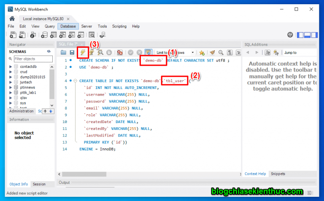The image size is (324, 201).
Task: Reconnect to DBMS toolbar icon
Action: (103, 35)
